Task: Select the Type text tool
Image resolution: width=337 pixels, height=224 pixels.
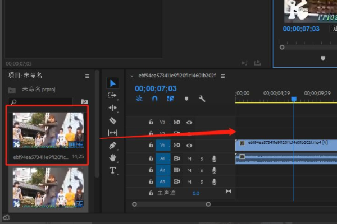Action: pos(112,170)
